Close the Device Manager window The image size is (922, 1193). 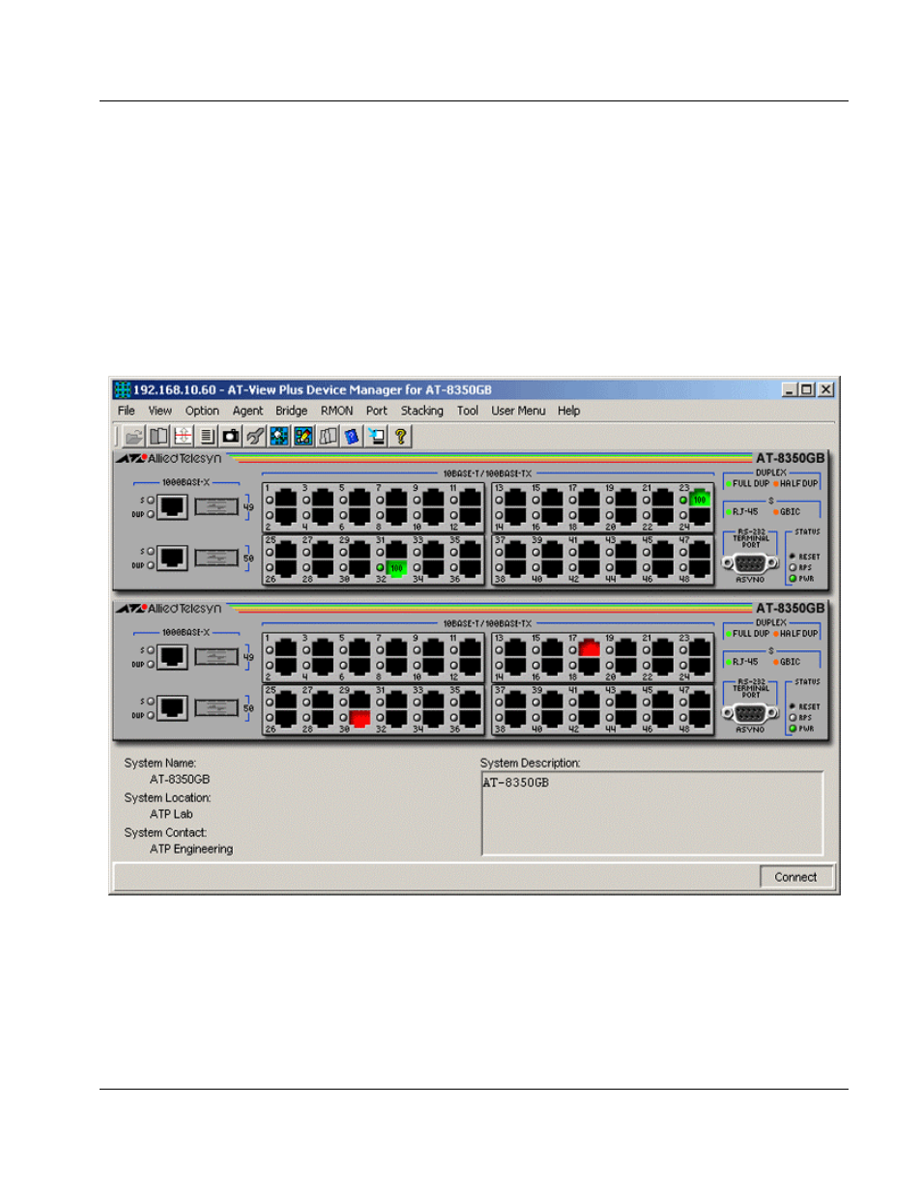point(826,389)
